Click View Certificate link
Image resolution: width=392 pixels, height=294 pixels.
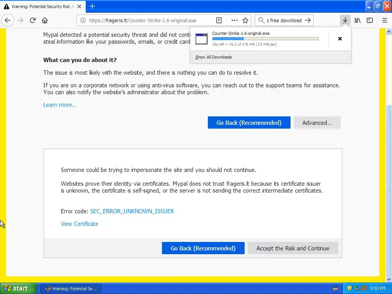coord(80,224)
